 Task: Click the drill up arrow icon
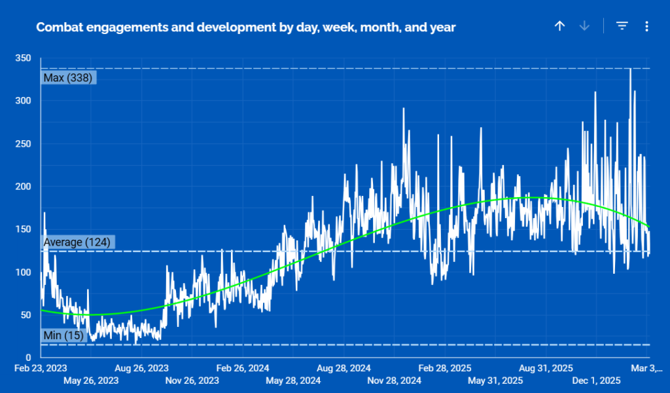tap(559, 26)
